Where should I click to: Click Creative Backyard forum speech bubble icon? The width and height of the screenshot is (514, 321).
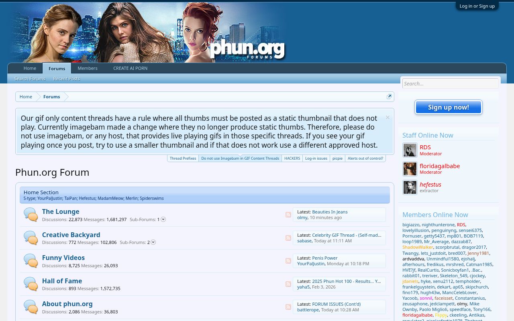31,238
